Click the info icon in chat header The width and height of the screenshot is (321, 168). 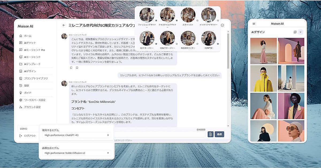[x=222, y=25]
